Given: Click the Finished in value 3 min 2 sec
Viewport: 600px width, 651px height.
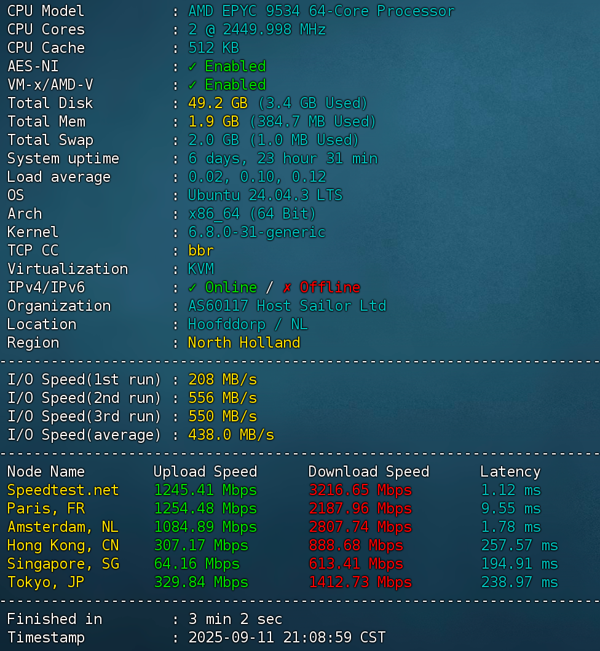Looking at the screenshot, I should pos(235,619).
